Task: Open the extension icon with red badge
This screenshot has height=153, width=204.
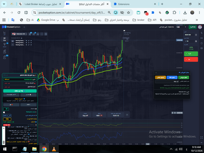Action: pos(146,13)
